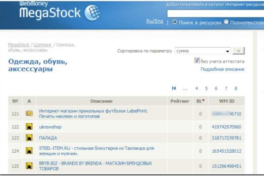Screen dimensions: 264x176
Task: Expand the '…' pagination ellipsis
Action: [x=185, y=88]
